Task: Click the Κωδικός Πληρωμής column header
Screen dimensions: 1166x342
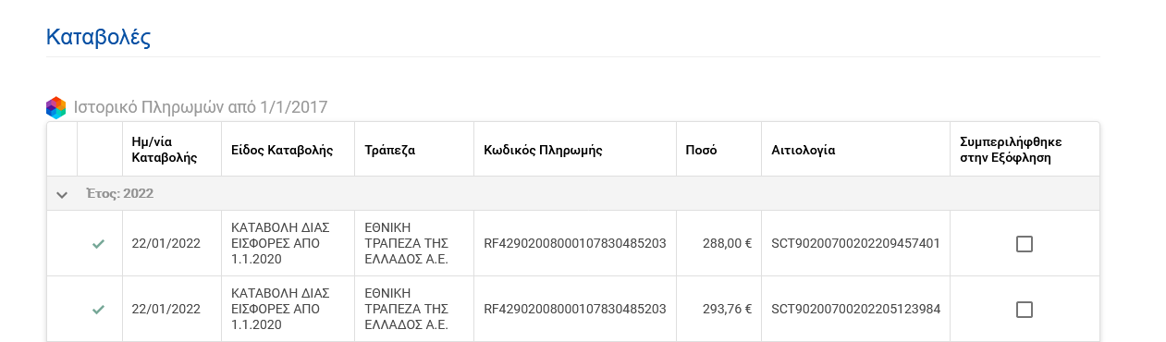Action: (544, 150)
